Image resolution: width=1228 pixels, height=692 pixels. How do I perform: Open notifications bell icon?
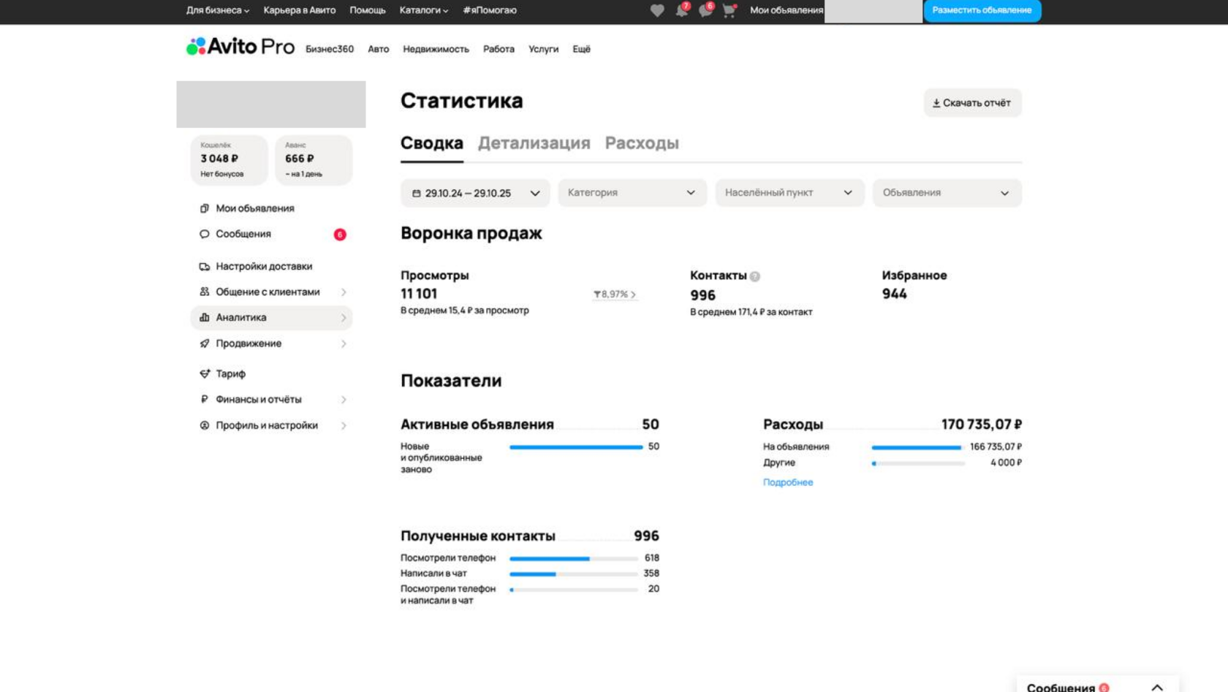681,10
